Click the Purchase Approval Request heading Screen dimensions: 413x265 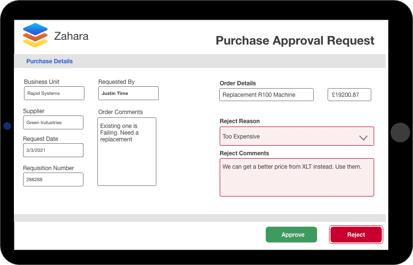click(295, 41)
